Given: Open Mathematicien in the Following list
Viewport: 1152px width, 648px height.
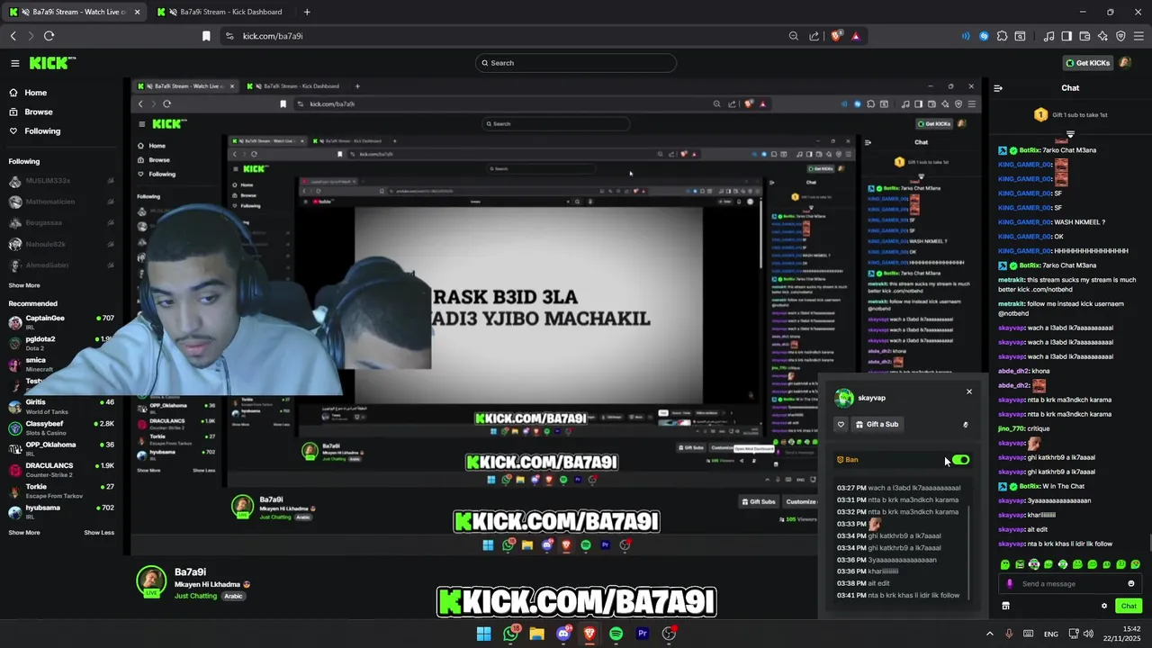Looking at the screenshot, I should [61, 202].
